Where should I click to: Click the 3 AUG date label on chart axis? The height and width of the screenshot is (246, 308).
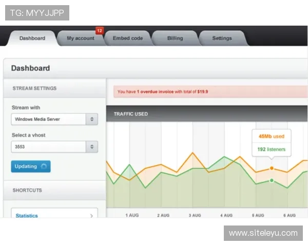[x=195, y=215]
